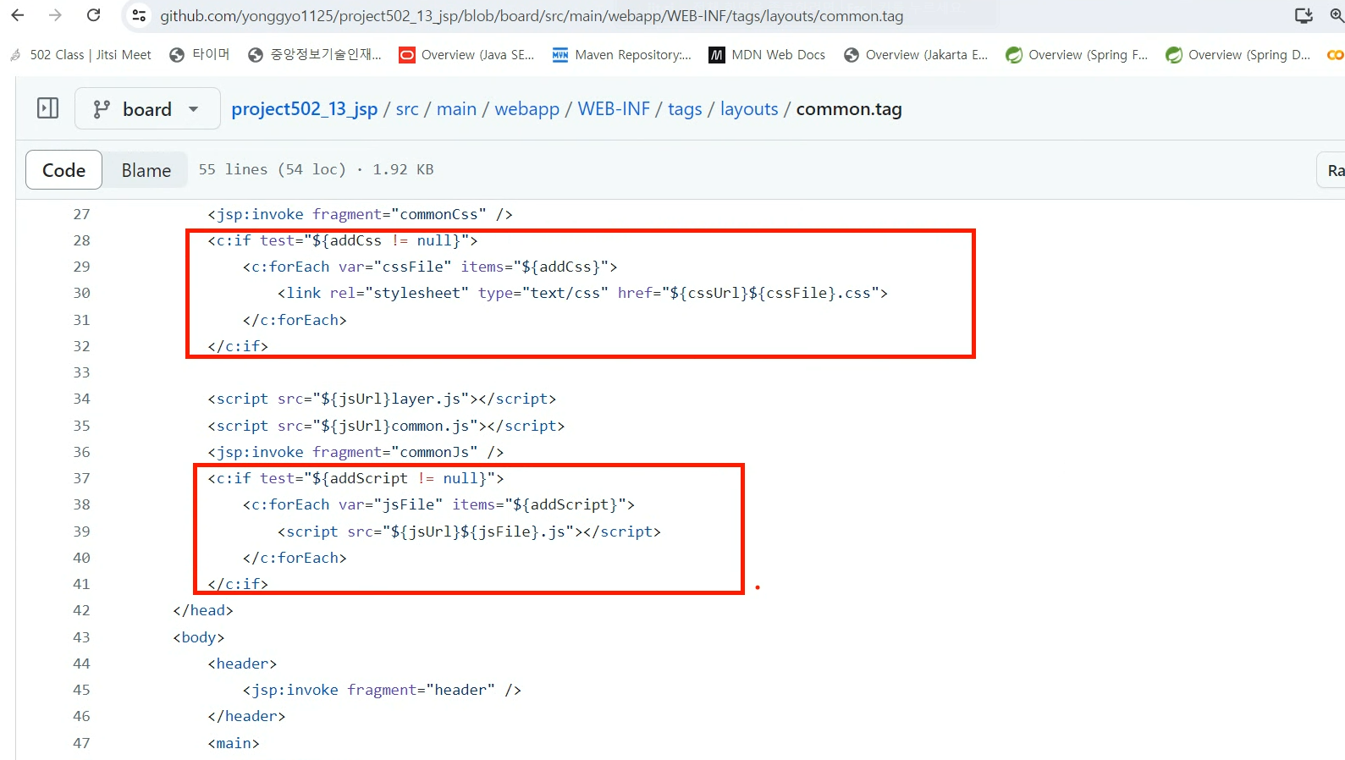1345x760 pixels.
Task: Open Overview Spring D... bookmark
Action: tap(1238, 55)
